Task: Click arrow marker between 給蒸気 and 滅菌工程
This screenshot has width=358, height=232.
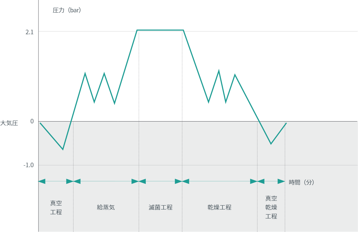Action: pyautogui.click(x=139, y=181)
